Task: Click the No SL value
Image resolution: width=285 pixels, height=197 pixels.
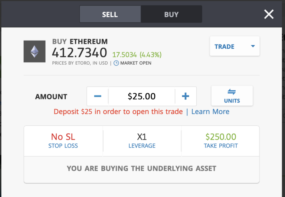Action: 63,137
